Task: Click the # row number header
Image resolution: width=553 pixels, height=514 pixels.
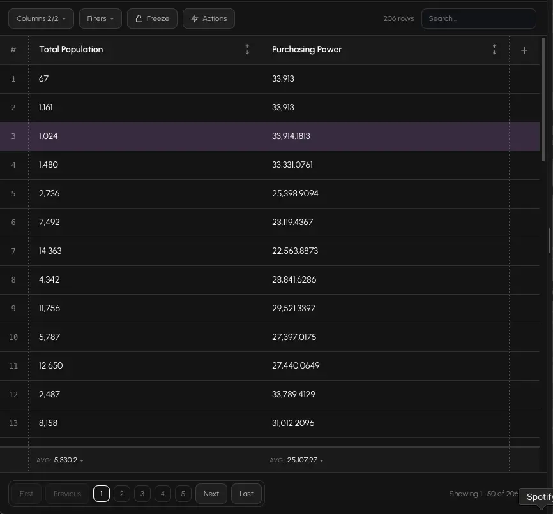Action: tap(13, 50)
